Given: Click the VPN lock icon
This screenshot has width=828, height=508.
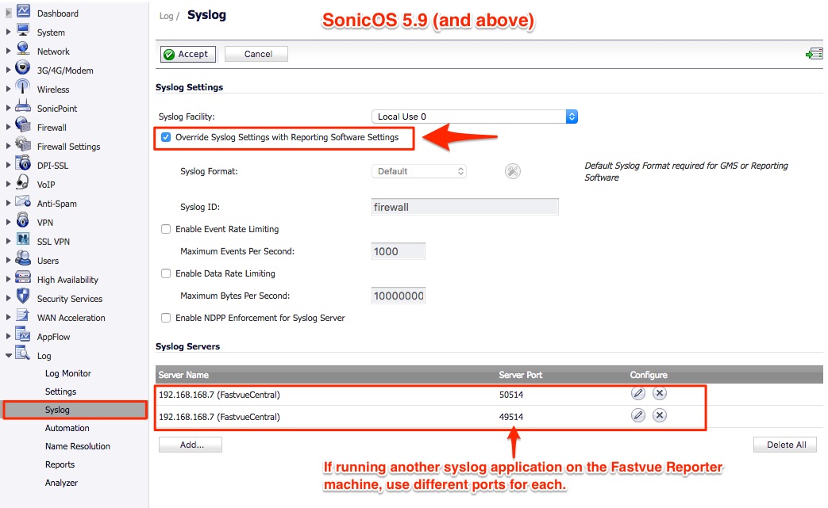Looking at the screenshot, I should 23,220.
